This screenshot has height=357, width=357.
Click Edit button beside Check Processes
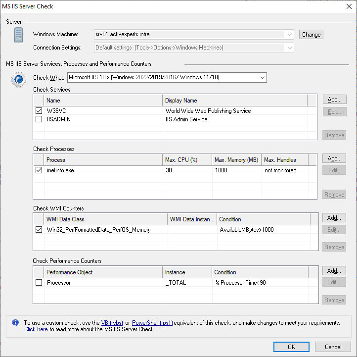pyautogui.click(x=334, y=170)
